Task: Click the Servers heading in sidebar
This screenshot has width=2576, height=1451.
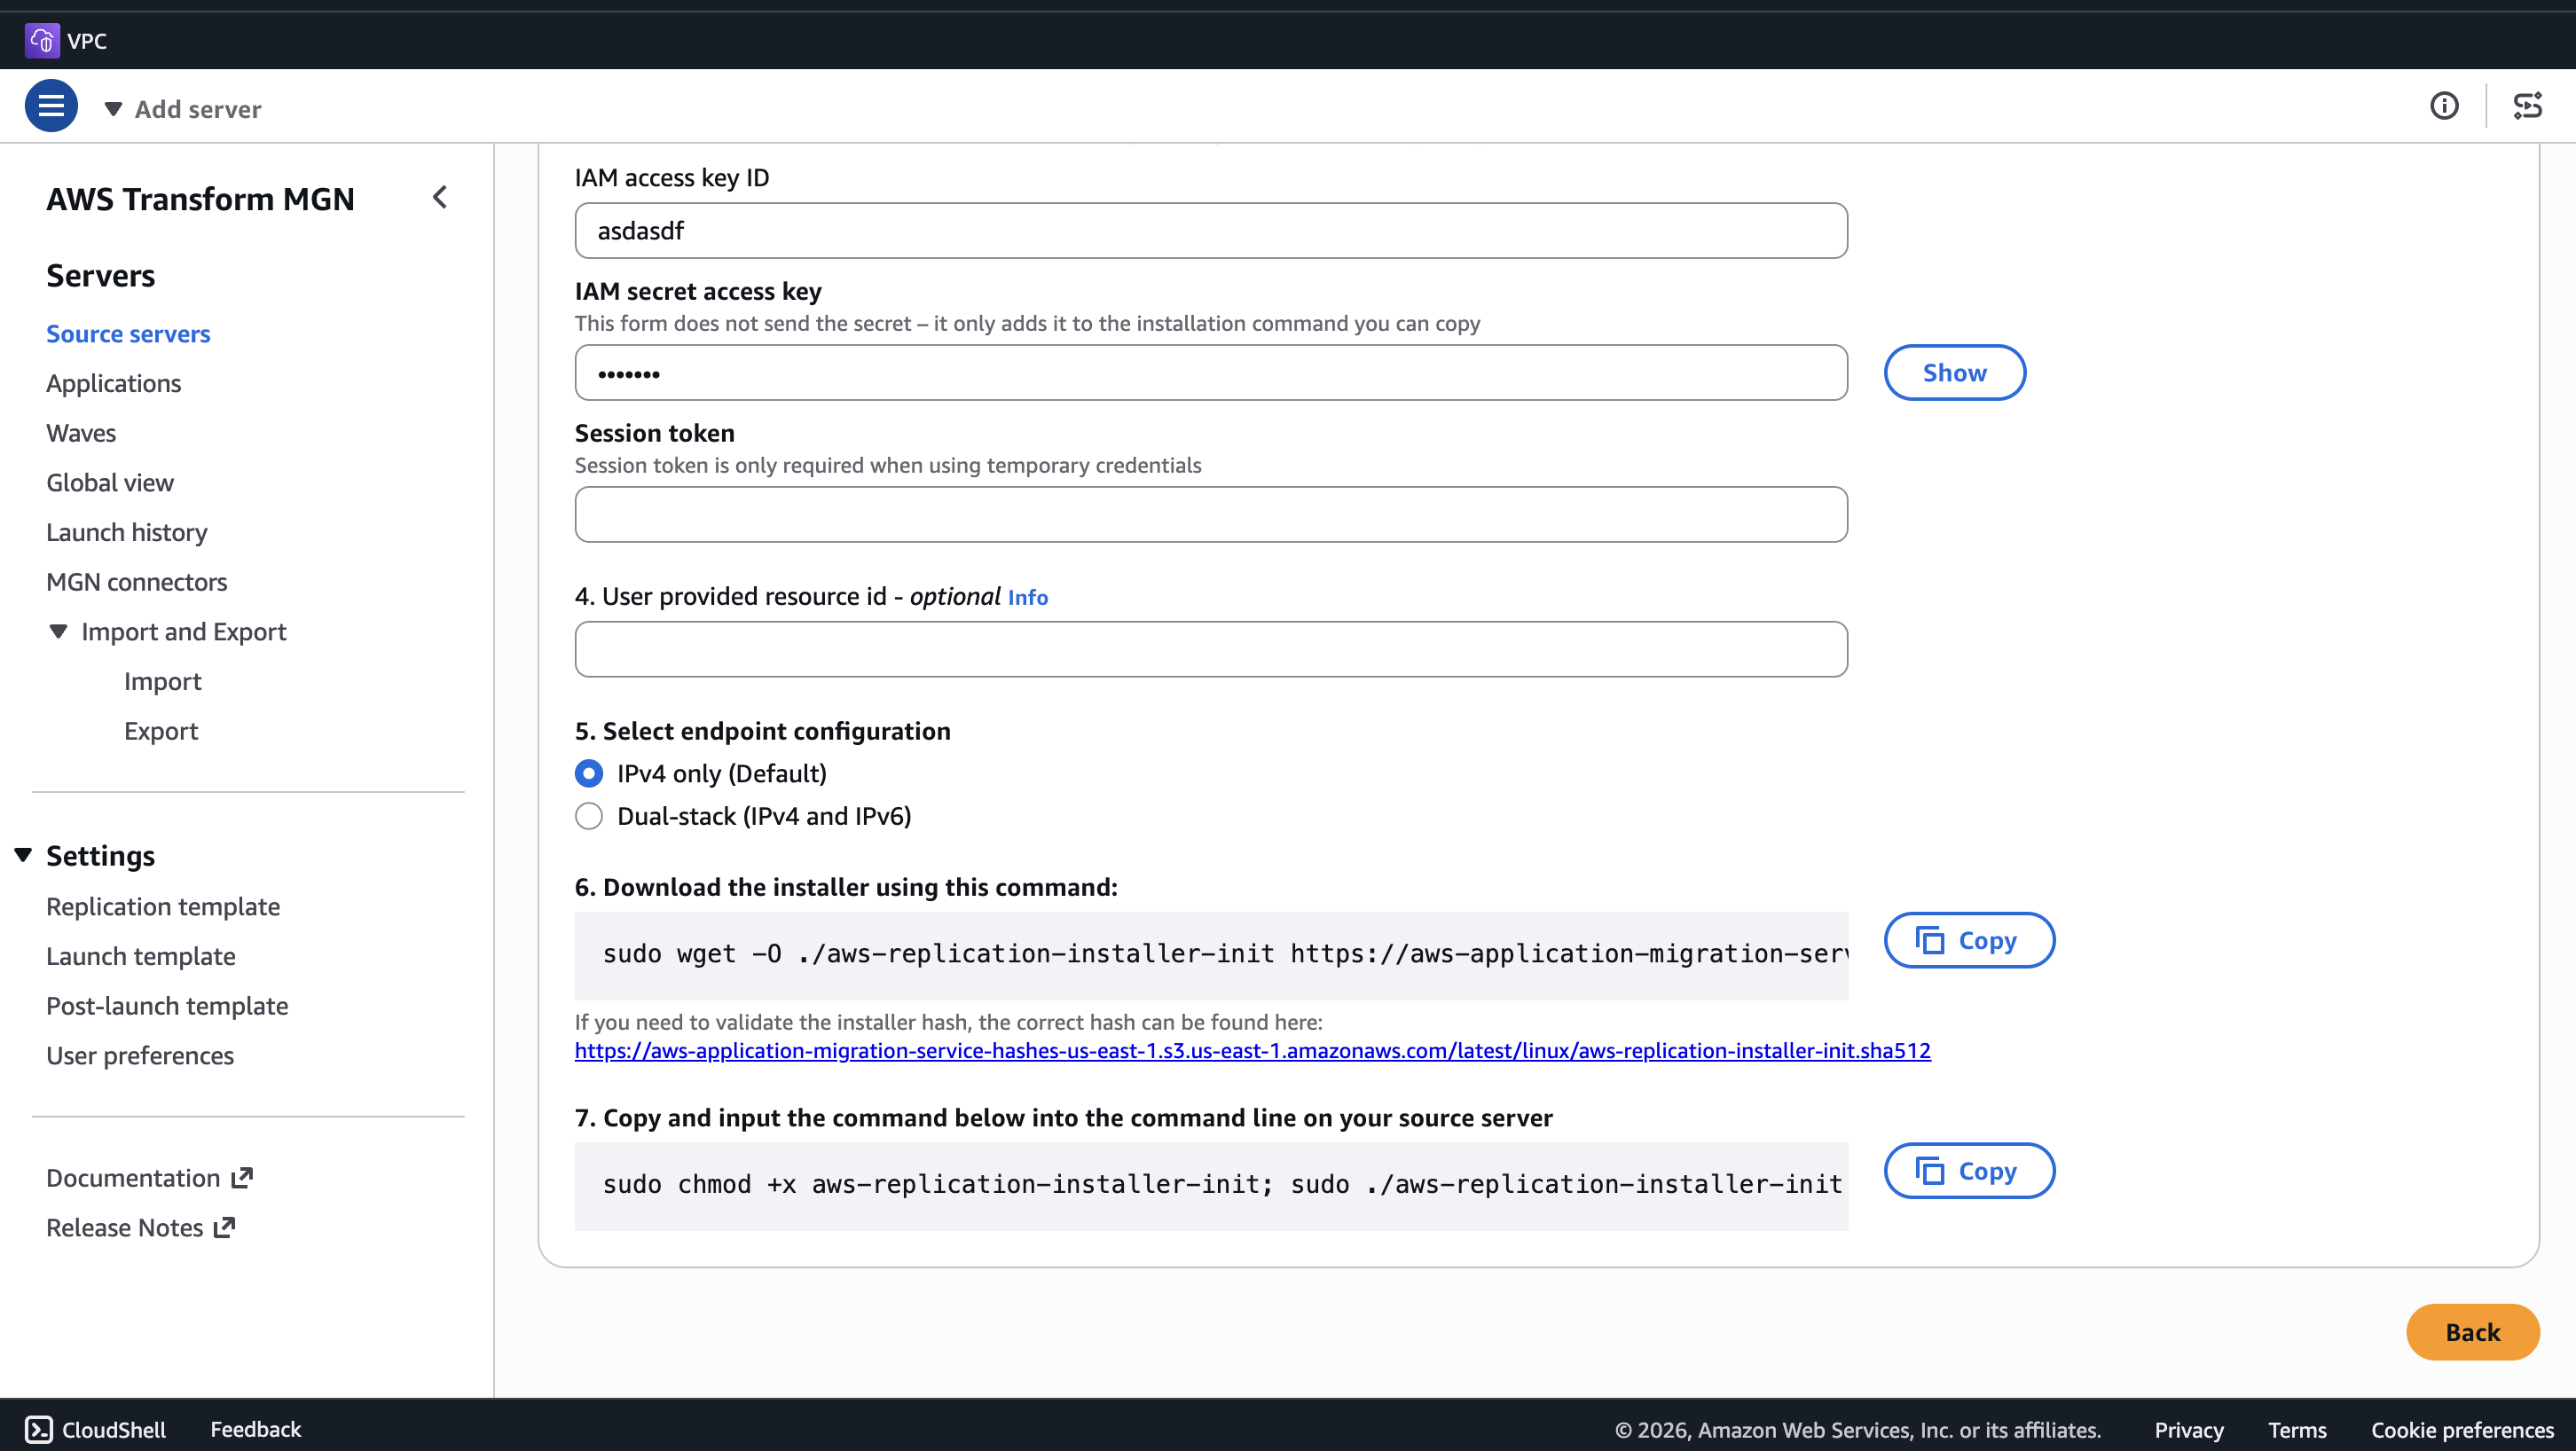Action: pos(101,275)
